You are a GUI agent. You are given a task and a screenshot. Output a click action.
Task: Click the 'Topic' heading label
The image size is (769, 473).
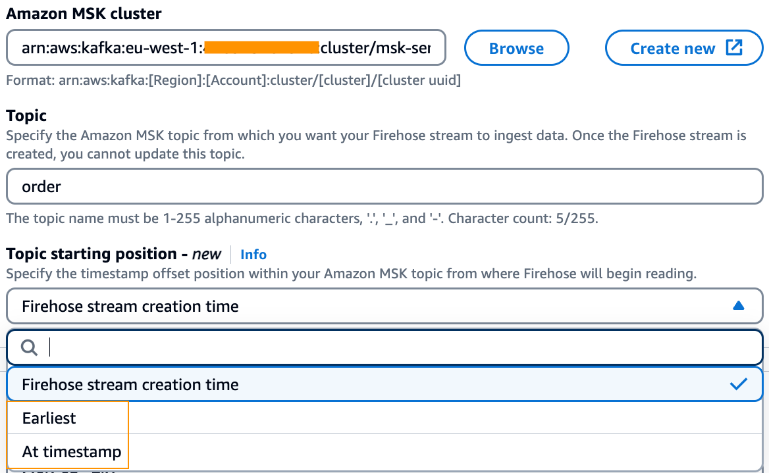(26, 116)
